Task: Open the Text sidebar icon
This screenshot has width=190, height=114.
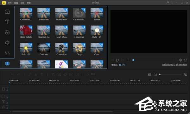Action: (7, 22)
